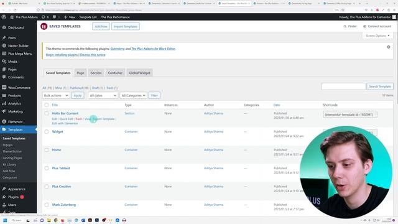Viewport: 398px width, 224px height.
Task: Check the Mark Zukerberg row checkbox
Action: click(47, 205)
